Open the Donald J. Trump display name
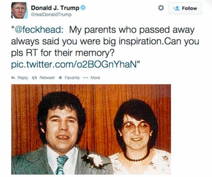This screenshot has width=212, height=177. pyautogui.click(x=55, y=8)
